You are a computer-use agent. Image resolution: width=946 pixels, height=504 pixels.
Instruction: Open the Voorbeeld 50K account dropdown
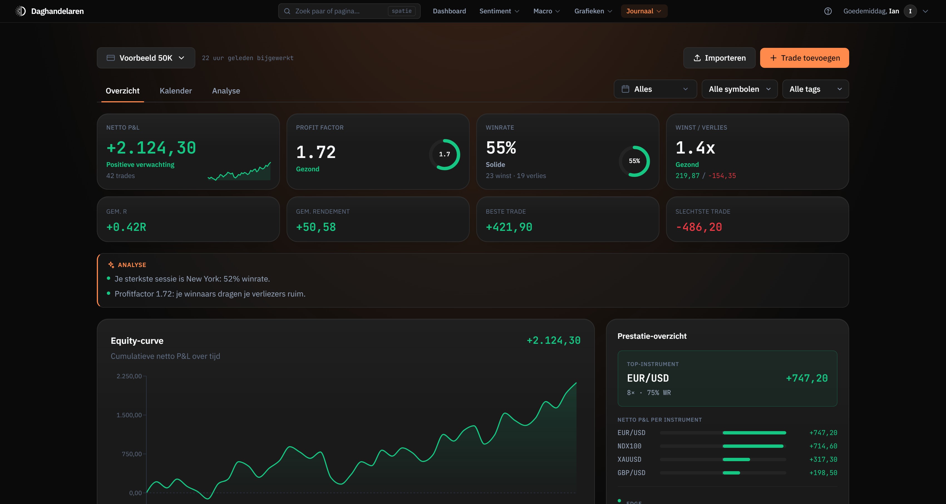146,58
